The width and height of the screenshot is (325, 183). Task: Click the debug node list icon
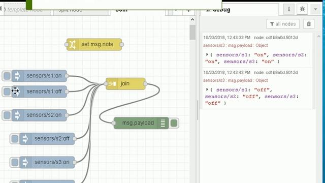coord(163,123)
